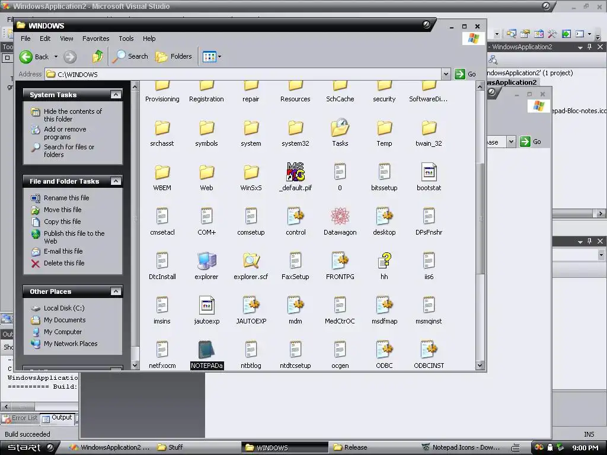Click Add or remove programs link
The image size is (607, 455).
coord(65,133)
